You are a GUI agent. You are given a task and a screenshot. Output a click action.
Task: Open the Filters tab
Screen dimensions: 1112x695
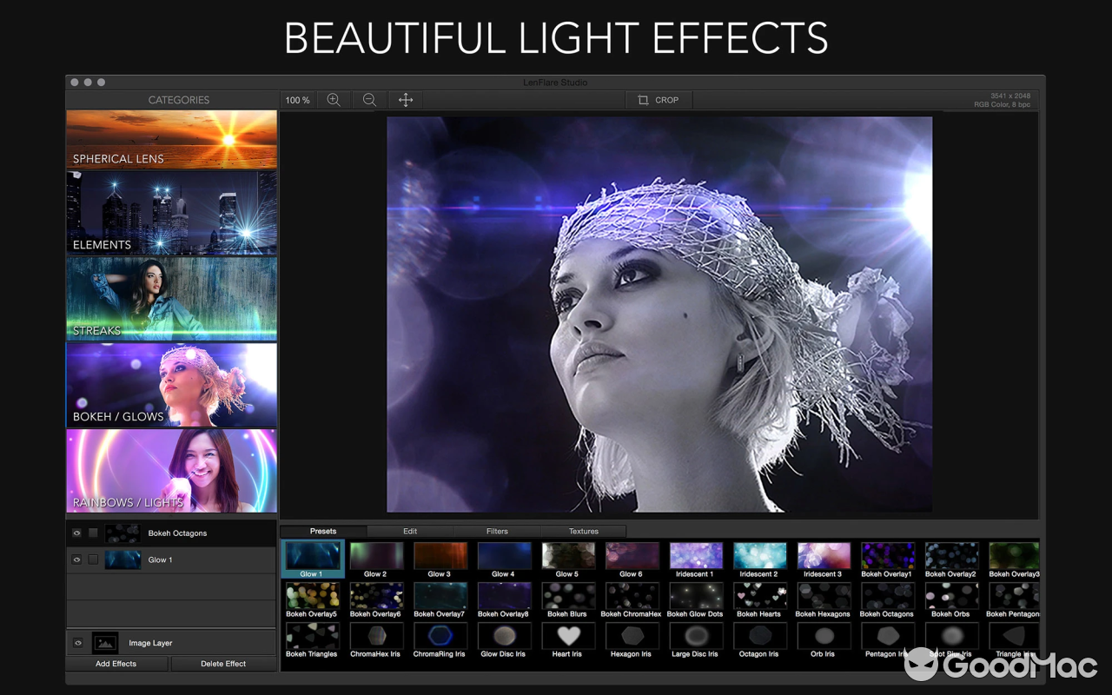pos(496,531)
